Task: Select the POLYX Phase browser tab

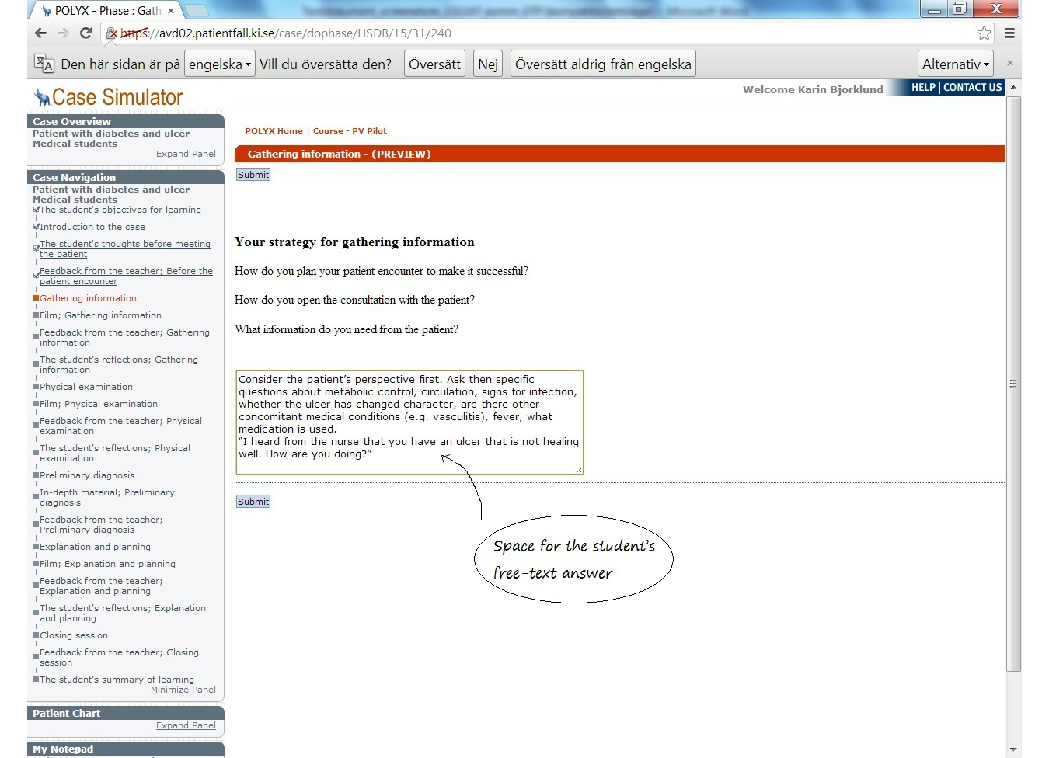Action: [106, 11]
